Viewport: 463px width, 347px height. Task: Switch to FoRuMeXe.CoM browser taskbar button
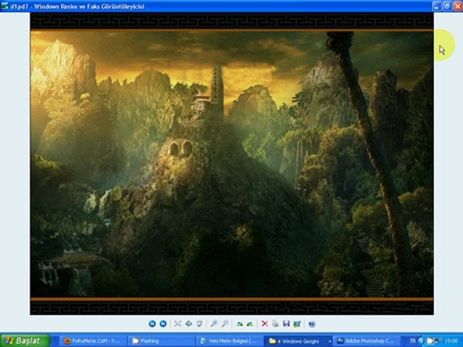click(93, 341)
